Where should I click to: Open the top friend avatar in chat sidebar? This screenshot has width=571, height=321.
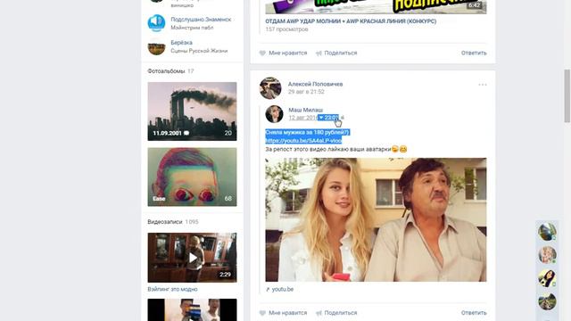(x=547, y=232)
